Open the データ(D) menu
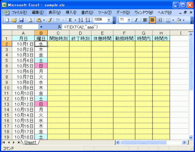This screenshot has height=152, width=195. pyautogui.click(x=123, y=12)
